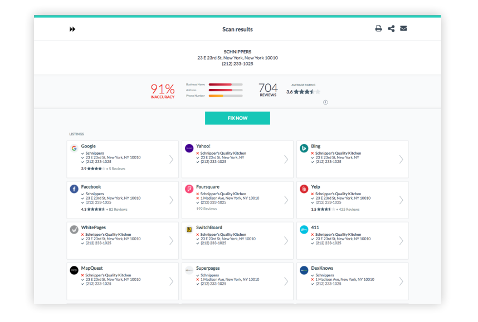Open the SwitchBoard listing title
Screen dimensions: 478x322
[209, 227]
